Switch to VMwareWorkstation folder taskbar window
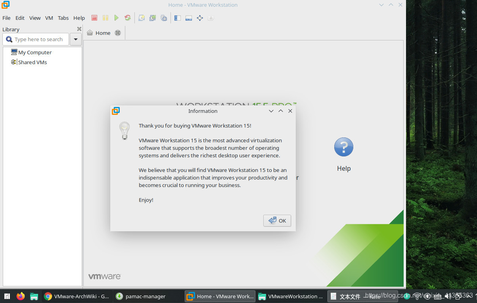 click(291, 296)
